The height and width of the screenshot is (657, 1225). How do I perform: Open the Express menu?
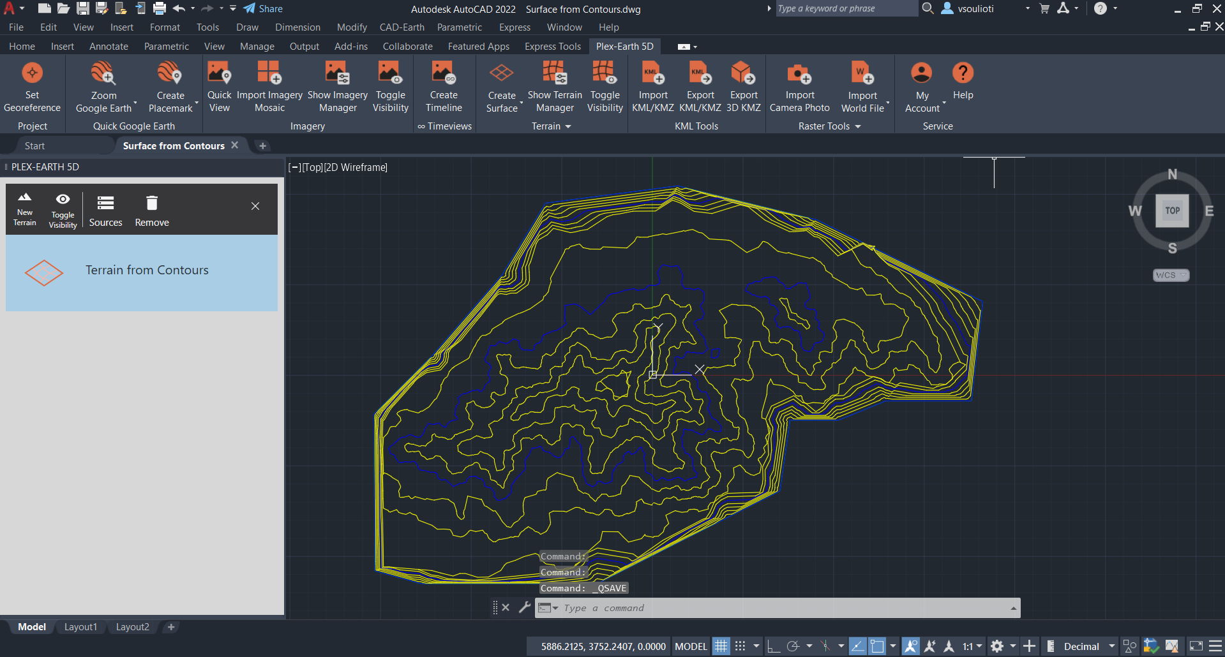[x=515, y=27]
